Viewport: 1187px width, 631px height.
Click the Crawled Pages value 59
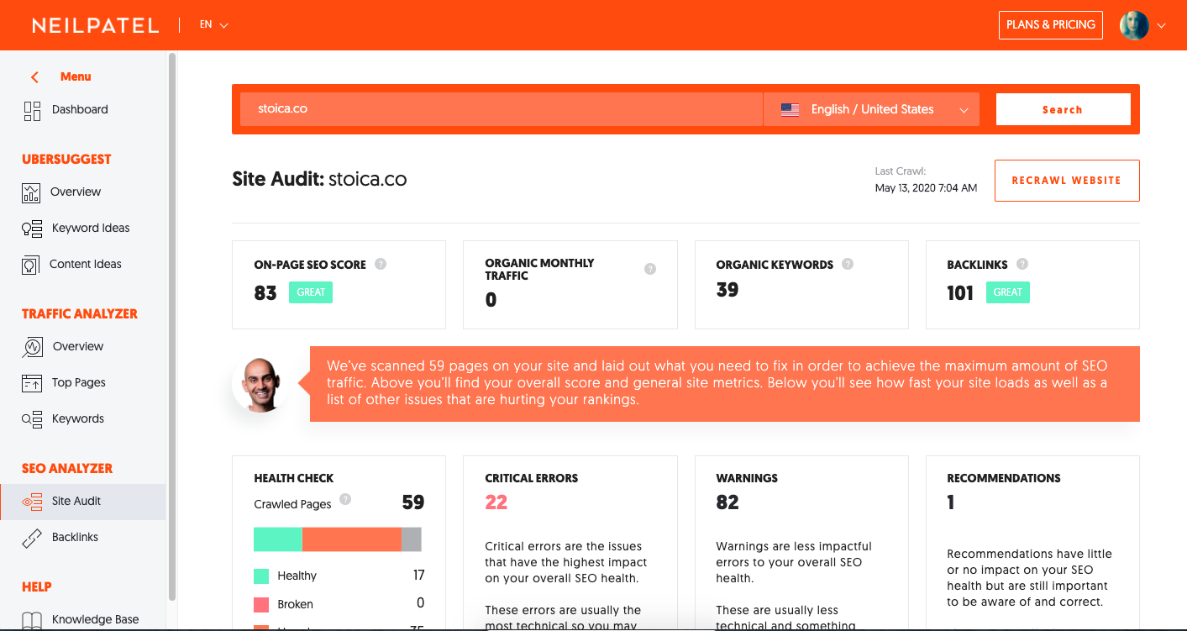tap(413, 502)
